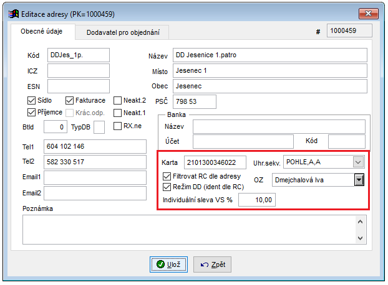
Task: Toggle the Sídlo checkbox
Action: (x=32, y=100)
